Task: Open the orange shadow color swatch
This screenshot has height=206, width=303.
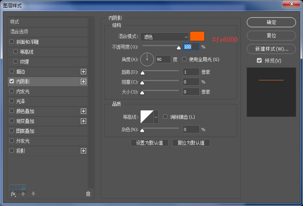Action: pos(197,37)
